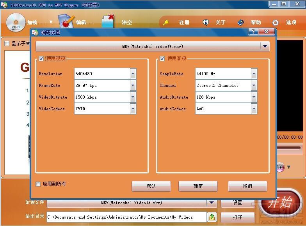Click the Clear (清空) list icon

(108, 21)
